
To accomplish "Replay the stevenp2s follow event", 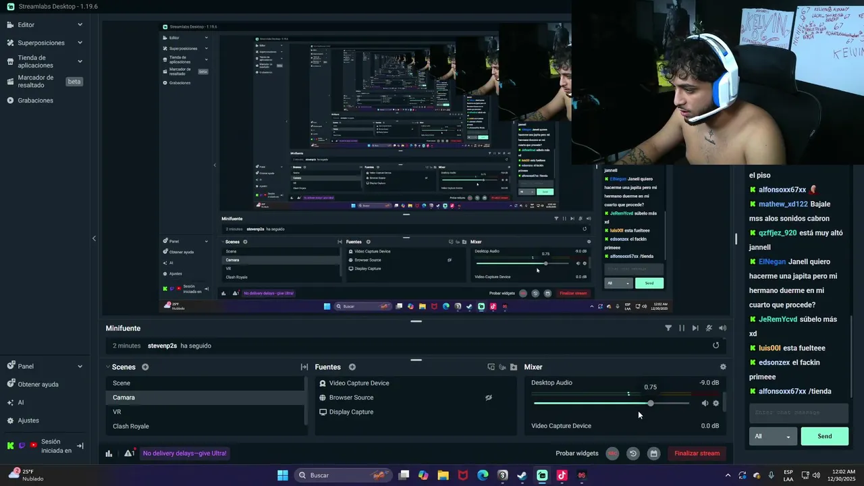I will 716,346.
